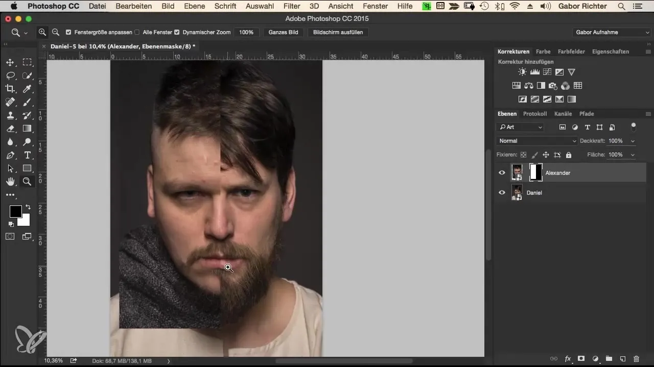This screenshot has height=367, width=654.
Task: Open the Deckkraft opacity slider arrow
Action: point(634,141)
